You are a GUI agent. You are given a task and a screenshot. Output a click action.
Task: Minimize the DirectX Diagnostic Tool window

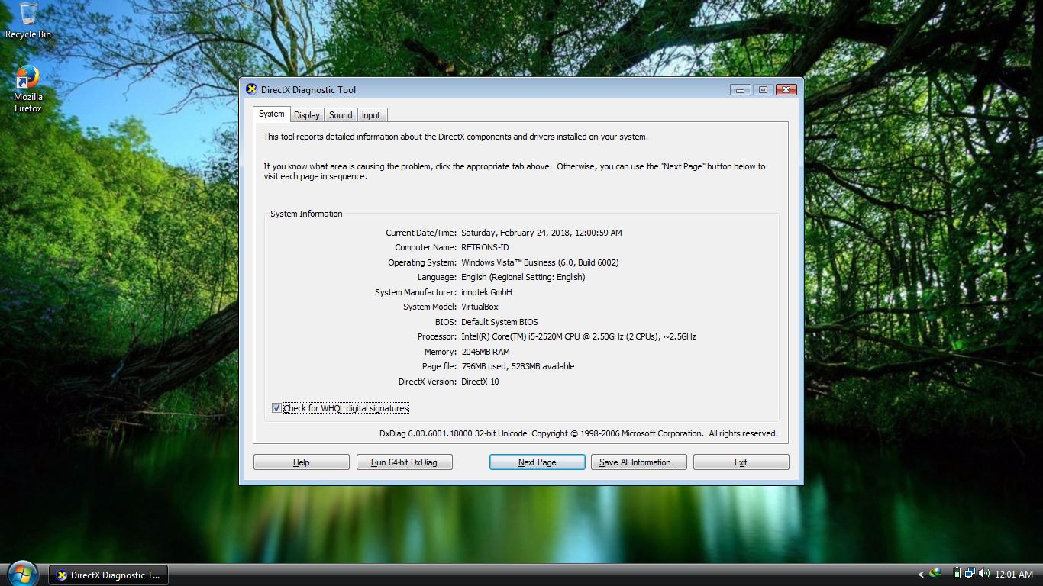[740, 90]
